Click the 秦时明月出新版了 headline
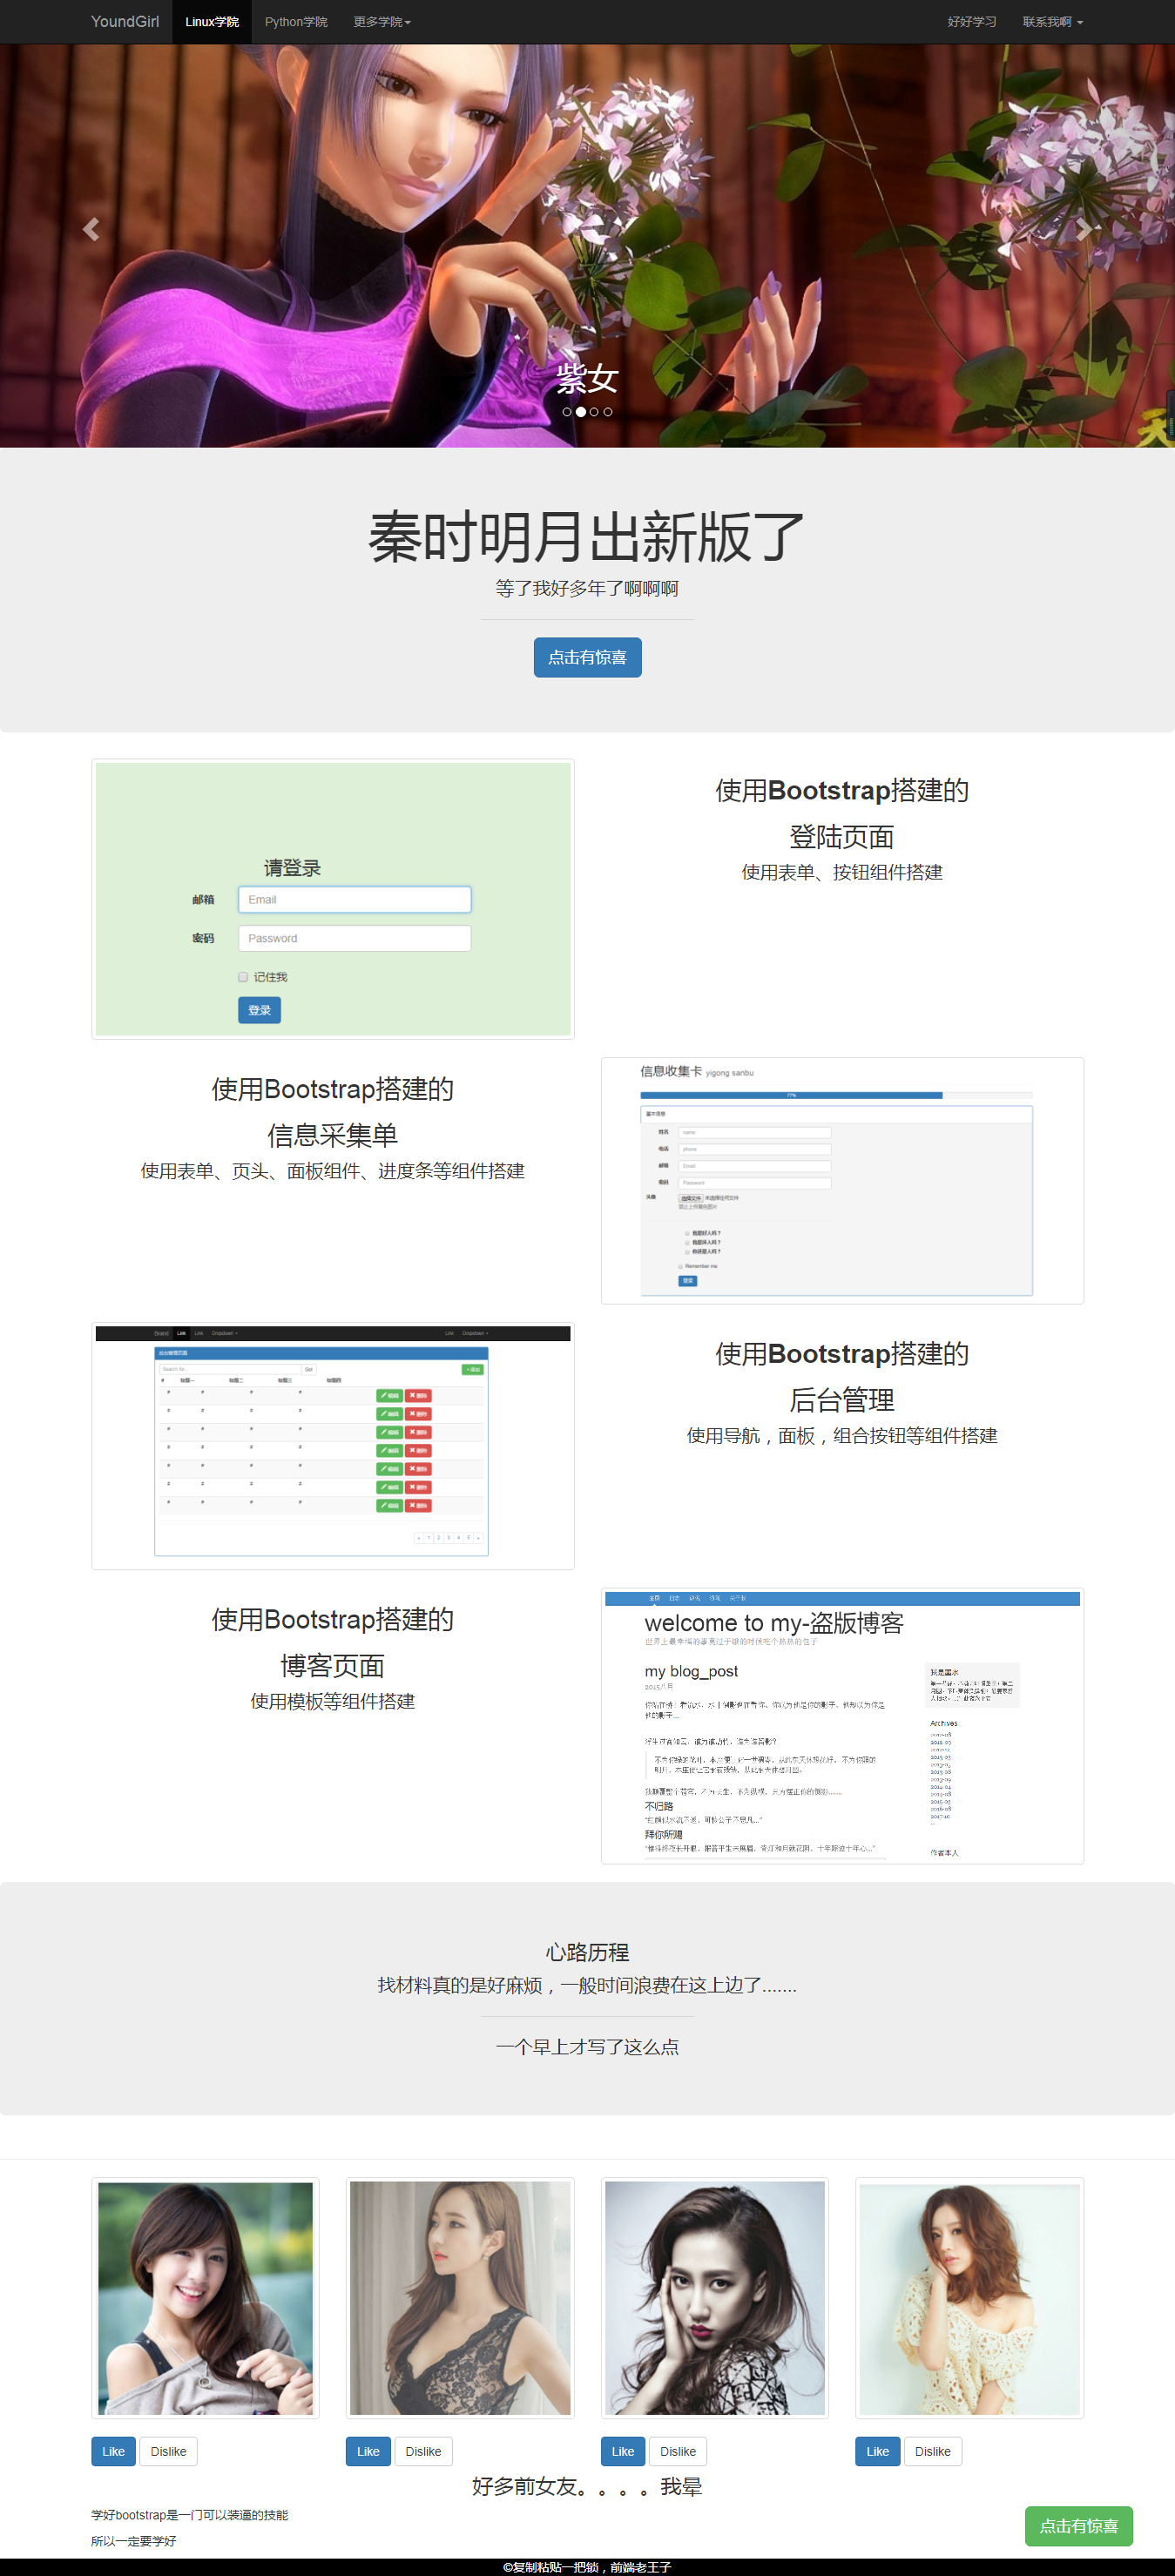This screenshot has width=1175, height=2576. 587,537
